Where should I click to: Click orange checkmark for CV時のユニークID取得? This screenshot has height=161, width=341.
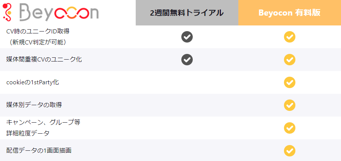[290, 37]
